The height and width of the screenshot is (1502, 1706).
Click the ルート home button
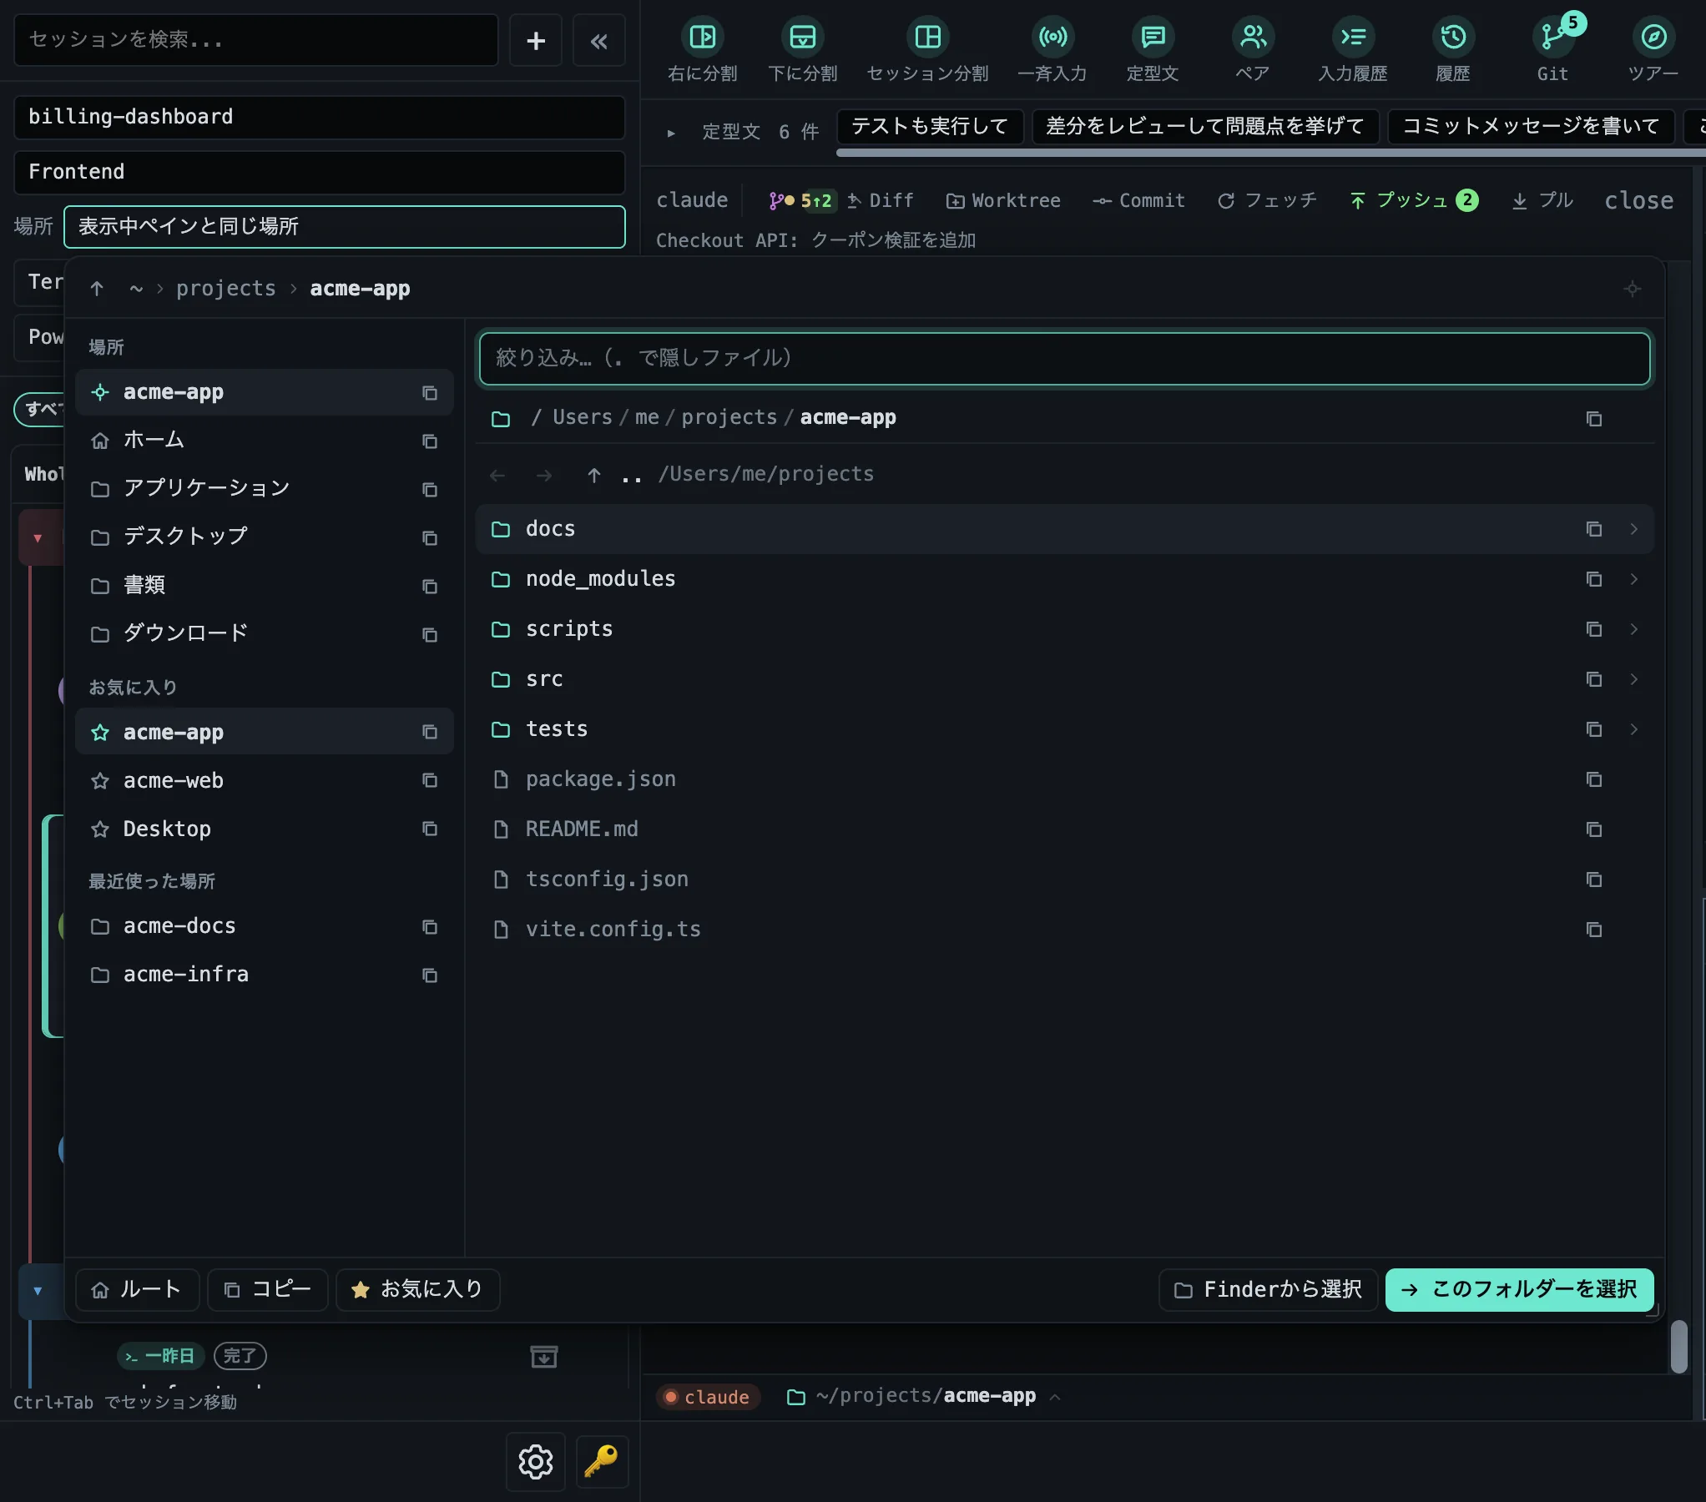point(137,1289)
